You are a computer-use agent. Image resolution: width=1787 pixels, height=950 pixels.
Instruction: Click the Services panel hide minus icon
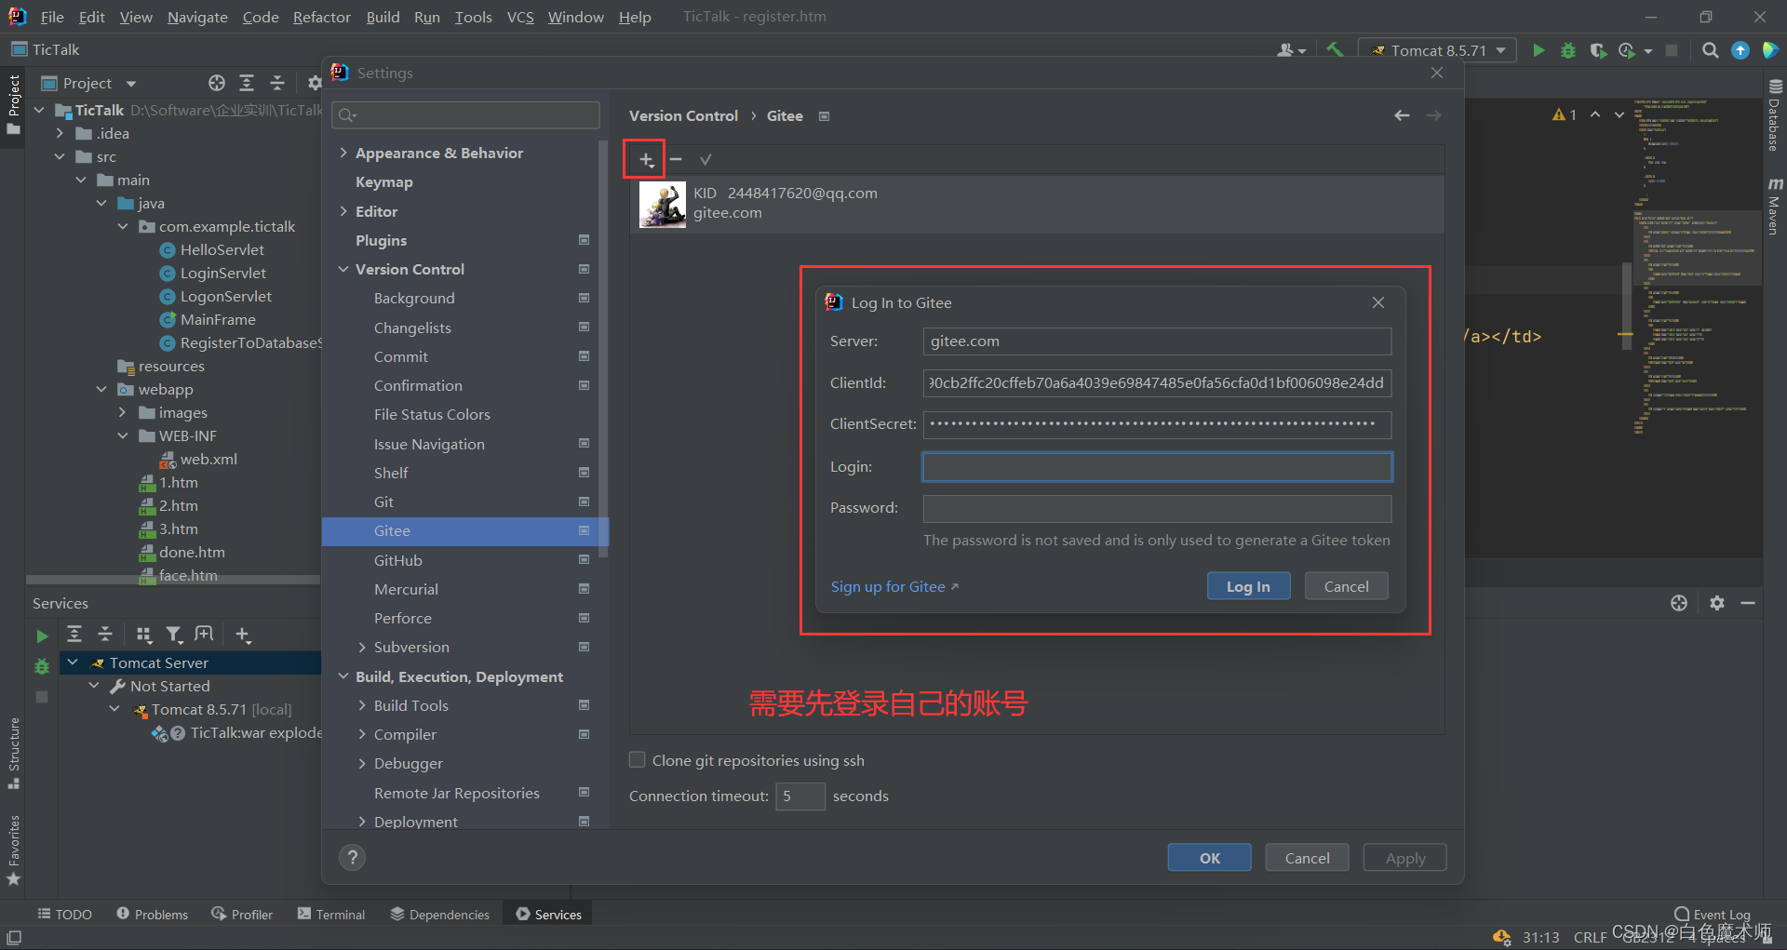[x=1748, y=603]
